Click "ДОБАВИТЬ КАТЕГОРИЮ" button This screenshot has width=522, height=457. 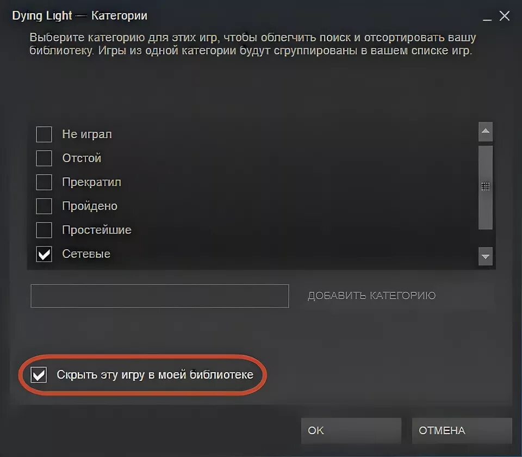click(371, 296)
